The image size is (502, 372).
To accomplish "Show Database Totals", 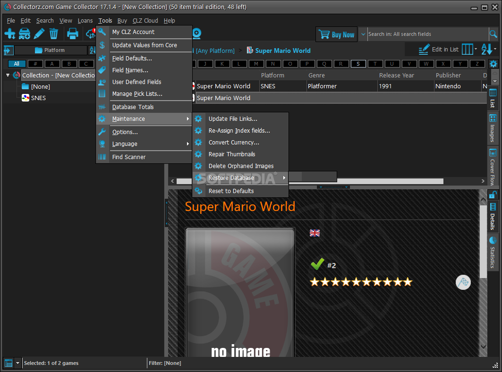I will pyautogui.click(x=145, y=107).
